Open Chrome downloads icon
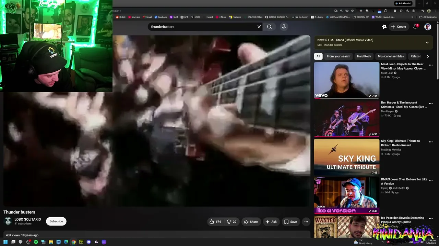 (407, 11)
